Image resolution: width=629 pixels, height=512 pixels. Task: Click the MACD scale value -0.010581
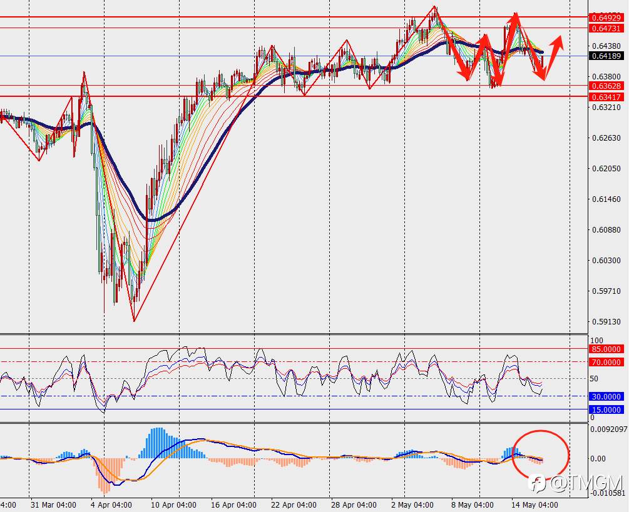tap(608, 493)
